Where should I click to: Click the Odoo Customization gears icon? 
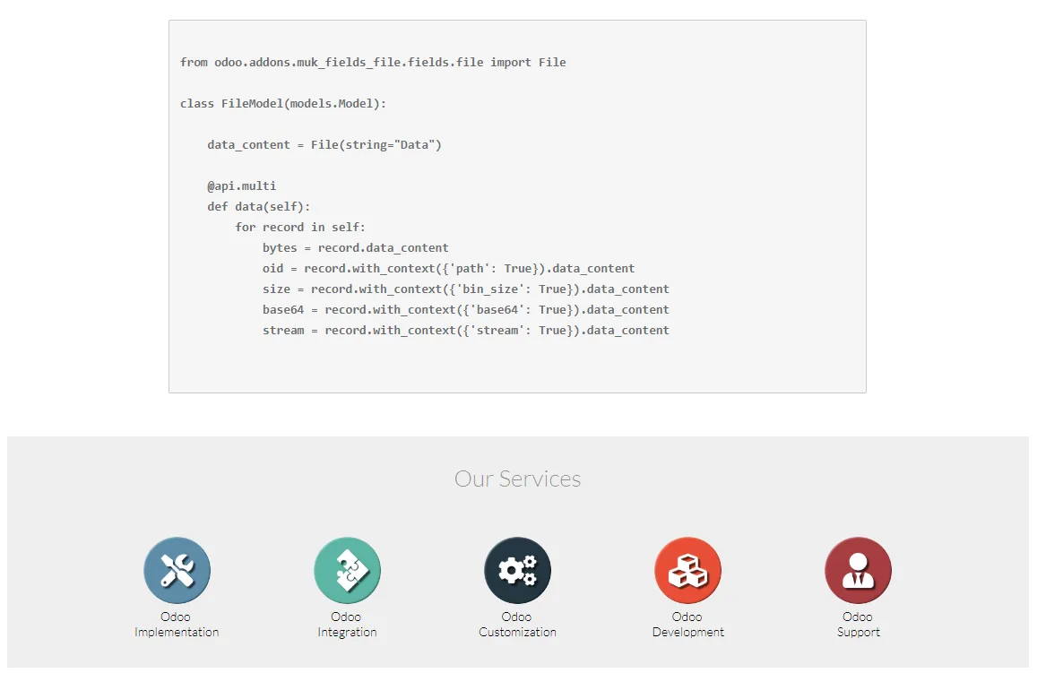tap(518, 571)
